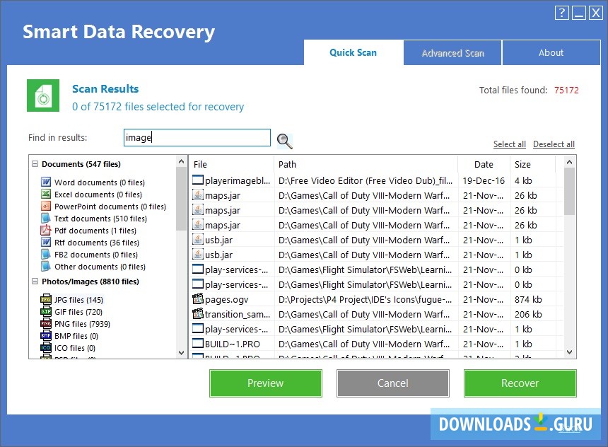Screen dimensions: 608x447
Task: Select Text documents (510 files)
Action: pyautogui.click(x=100, y=219)
